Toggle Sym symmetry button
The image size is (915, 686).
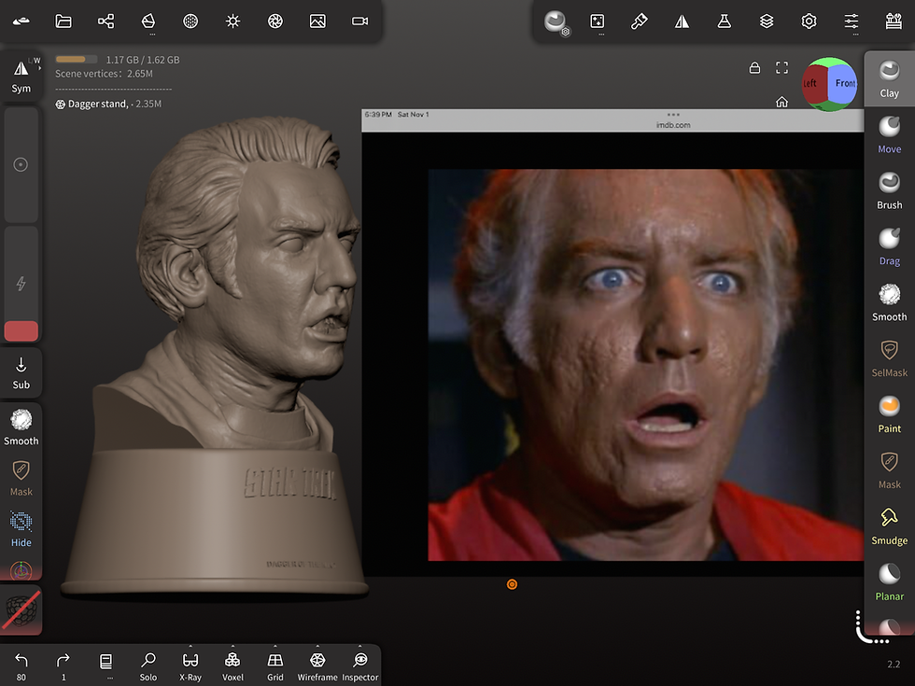click(21, 76)
